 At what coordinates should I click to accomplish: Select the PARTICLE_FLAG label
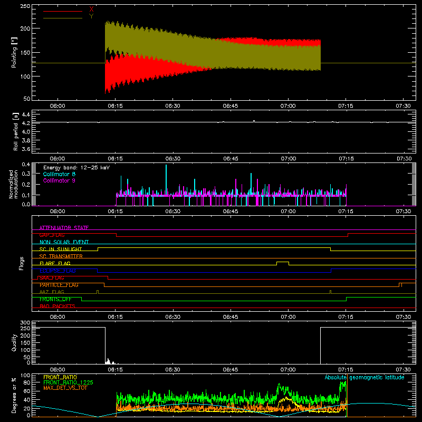[59, 285]
